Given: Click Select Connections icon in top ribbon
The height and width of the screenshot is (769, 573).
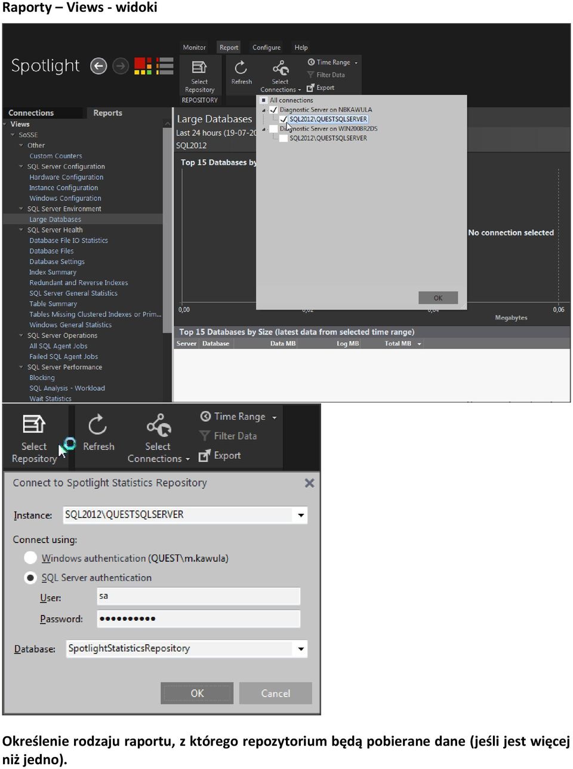Looking at the screenshot, I should [281, 68].
